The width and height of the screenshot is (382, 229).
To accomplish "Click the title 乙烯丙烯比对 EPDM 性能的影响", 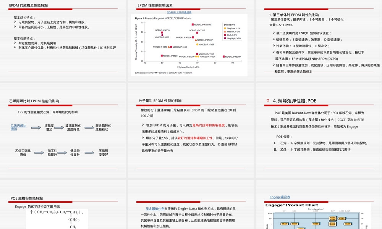I will [34, 101].
